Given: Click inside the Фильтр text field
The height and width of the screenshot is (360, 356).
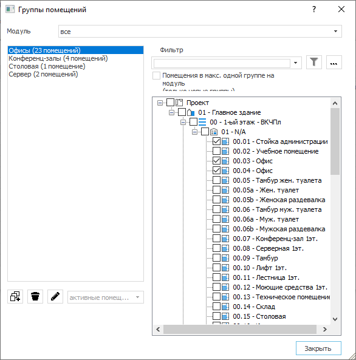Looking at the screenshot, I should tap(222, 63).
